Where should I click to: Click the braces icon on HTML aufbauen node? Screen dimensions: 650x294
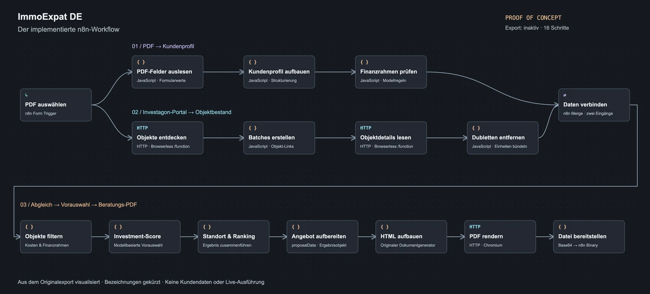tap(385, 227)
